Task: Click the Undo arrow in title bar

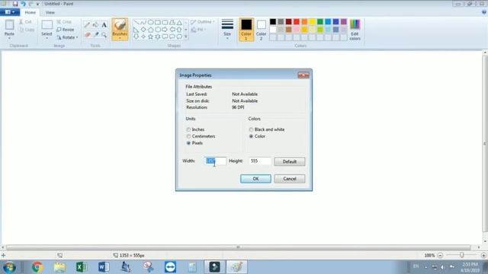Action: [23, 4]
